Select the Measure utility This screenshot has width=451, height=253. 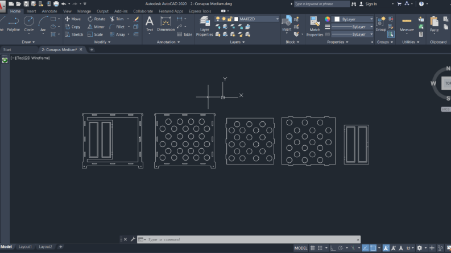(x=407, y=24)
